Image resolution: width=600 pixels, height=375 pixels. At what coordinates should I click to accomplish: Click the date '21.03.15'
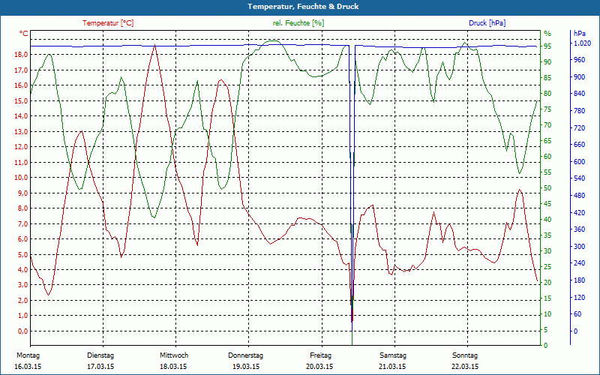coord(392,367)
